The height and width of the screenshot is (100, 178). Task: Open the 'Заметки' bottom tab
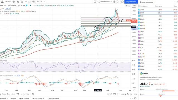click(x=13, y=98)
